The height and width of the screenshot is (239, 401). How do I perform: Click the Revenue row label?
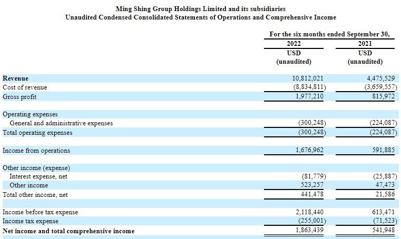(x=15, y=78)
